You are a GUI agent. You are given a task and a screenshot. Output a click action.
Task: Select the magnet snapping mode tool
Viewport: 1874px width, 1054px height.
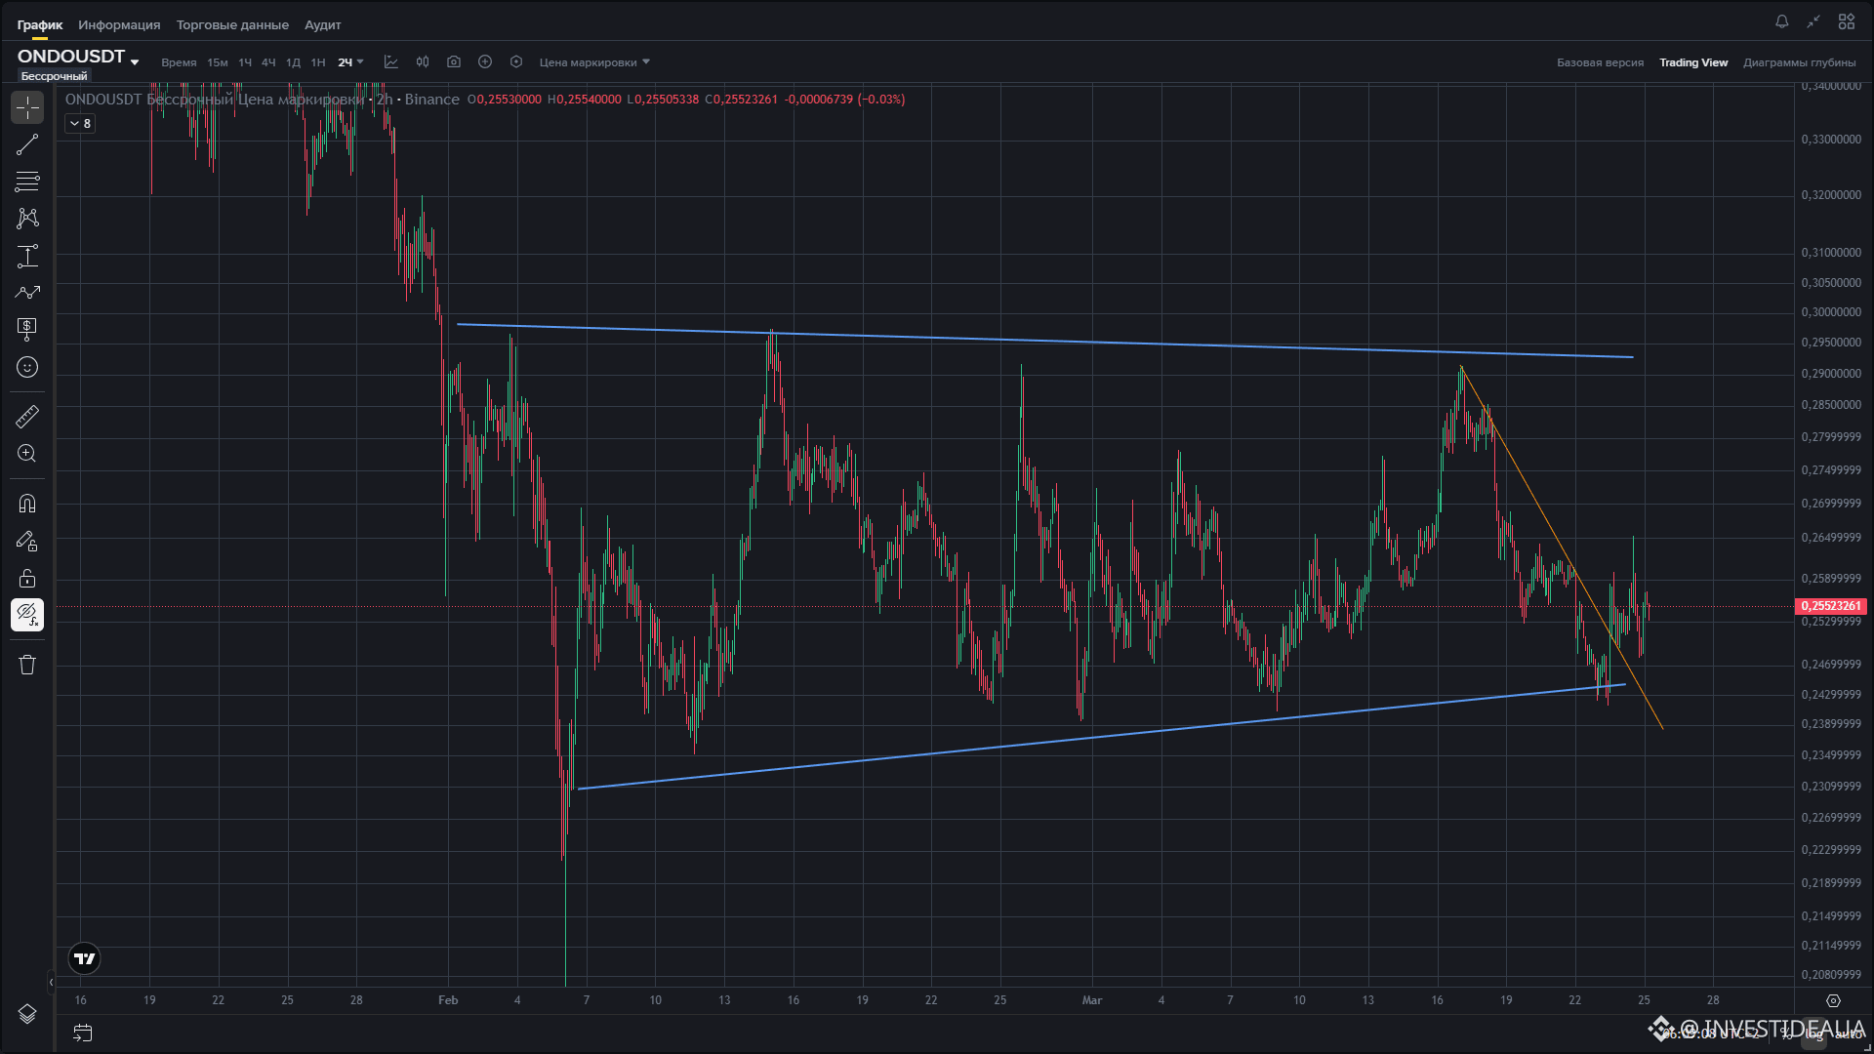click(x=27, y=504)
